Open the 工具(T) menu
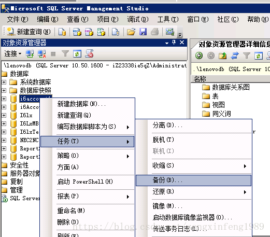This screenshot has height=237, width=270. tap(168, 19)
